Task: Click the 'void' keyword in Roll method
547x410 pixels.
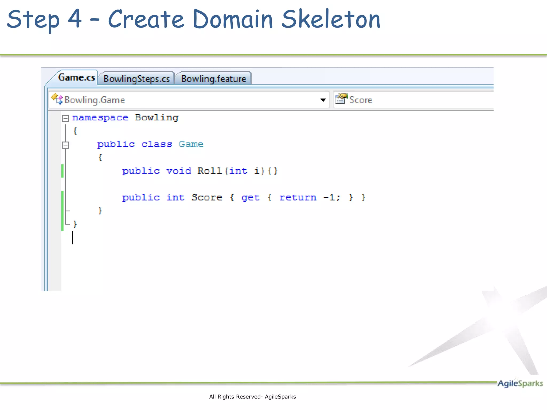Action: 179,171
